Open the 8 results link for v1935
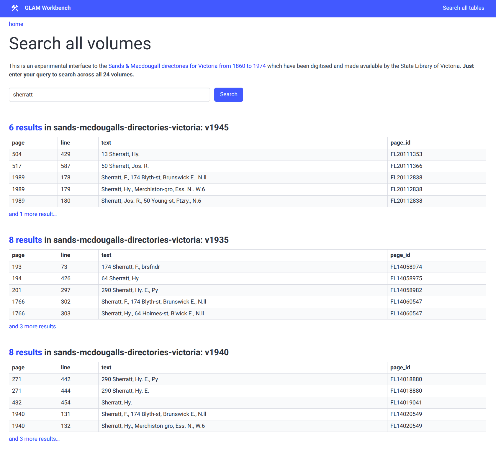 coord(25,240)
